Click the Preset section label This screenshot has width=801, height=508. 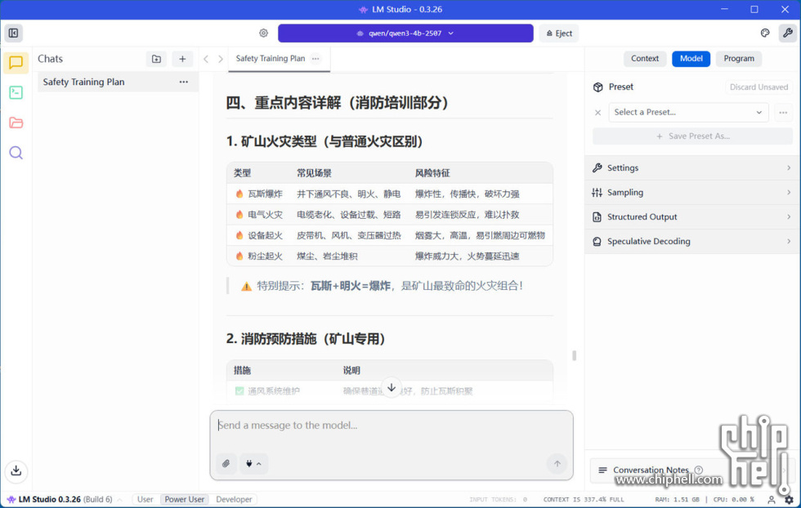620,87
